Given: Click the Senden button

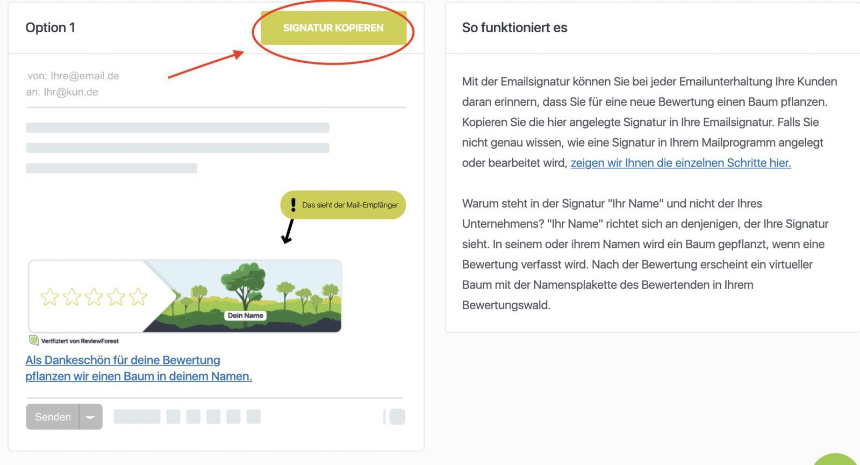Looking at the screenshot, I should pos(53,417).
